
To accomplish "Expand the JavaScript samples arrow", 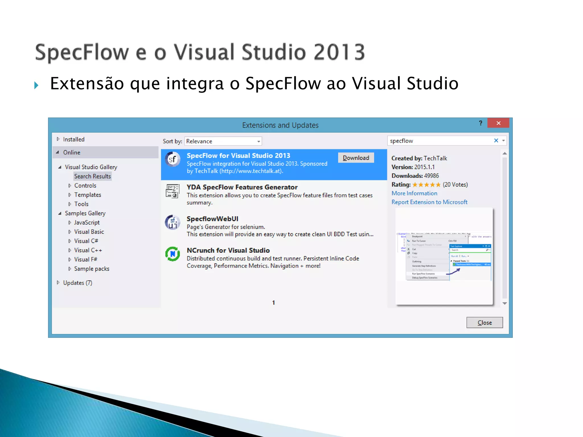I will [69, 222].
